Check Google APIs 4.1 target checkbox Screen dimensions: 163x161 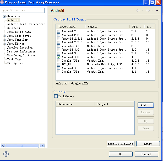point(59,72)
